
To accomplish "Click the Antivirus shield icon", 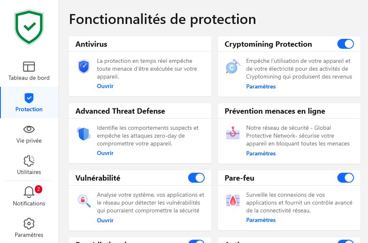I will 84,67.
